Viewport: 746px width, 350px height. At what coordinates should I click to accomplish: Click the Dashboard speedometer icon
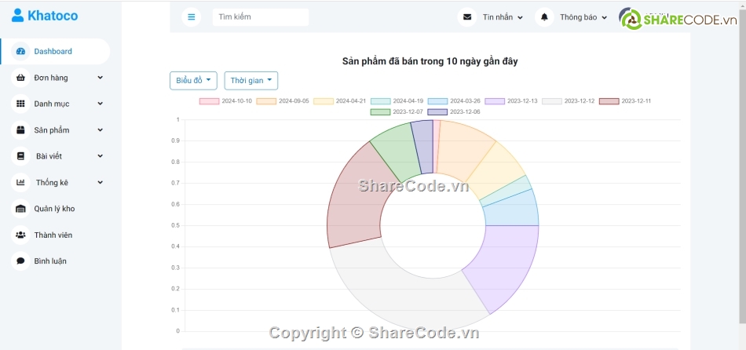click(20, 51)
